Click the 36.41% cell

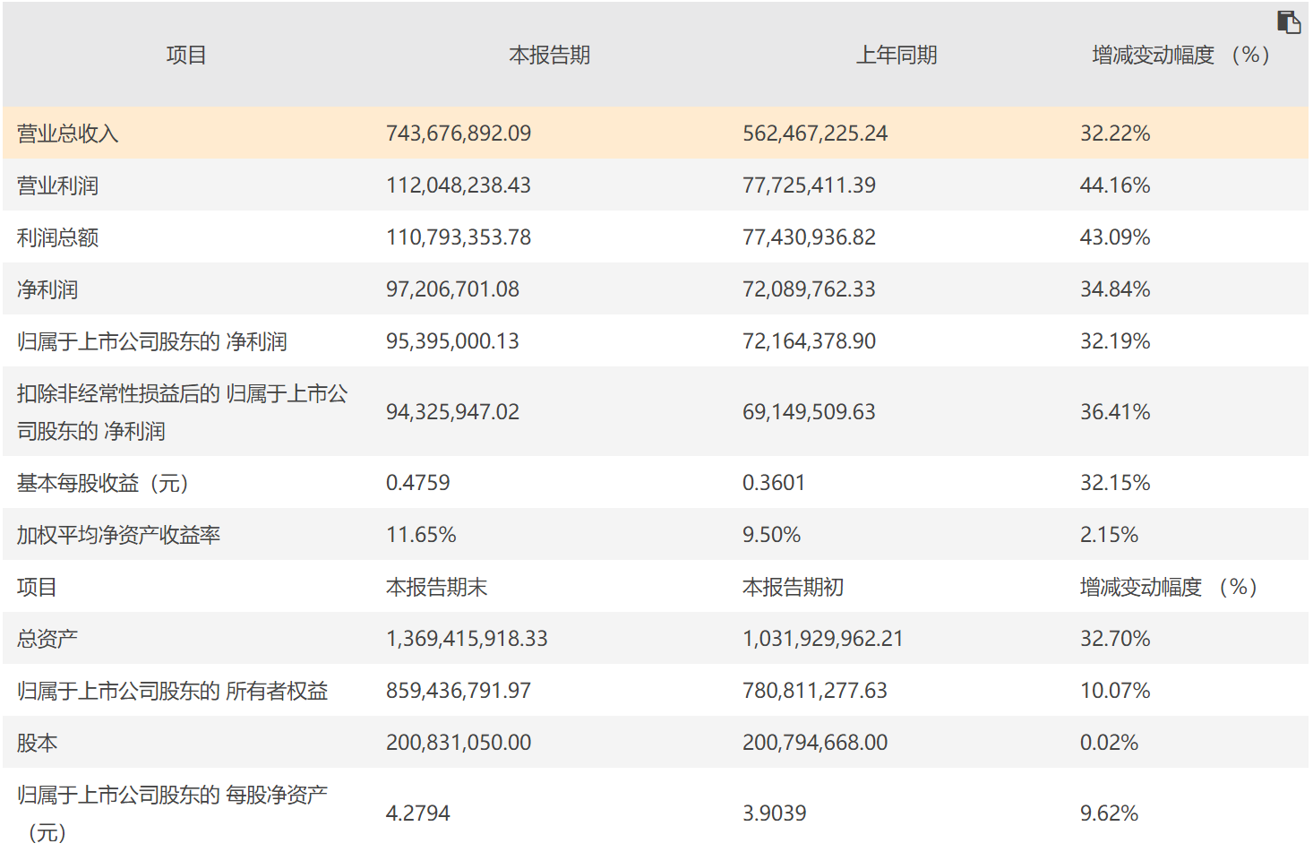[x=1115, y=412]
